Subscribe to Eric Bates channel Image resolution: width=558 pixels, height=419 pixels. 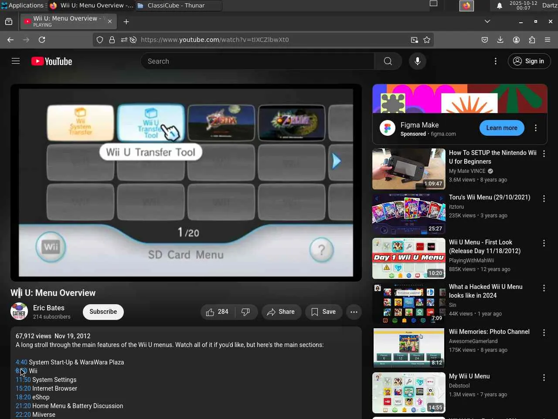click(103, 312)
